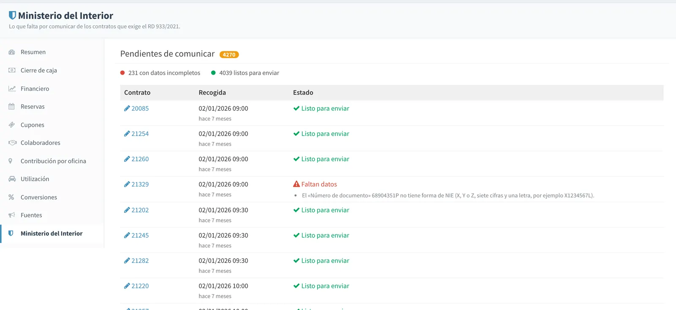Click the Contribución por oficina pin icon
This screenshot has width=676, height=310.
(11, 161)
